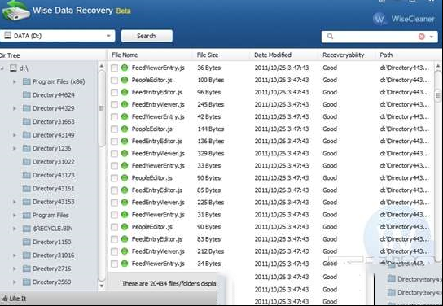This screenshot has height=306, width=443.
Task: Check the box for 36 Bytes FeedViewerEntry.js
Action: click(114, 68)
